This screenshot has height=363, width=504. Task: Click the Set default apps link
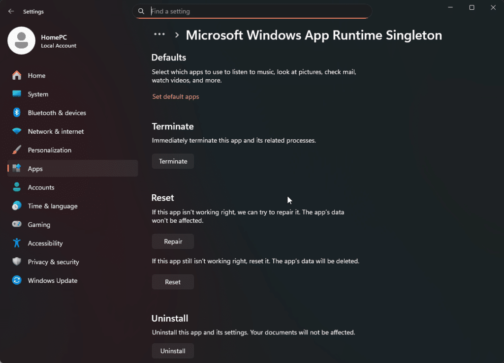pyautogui.click(x=176, y=97)
